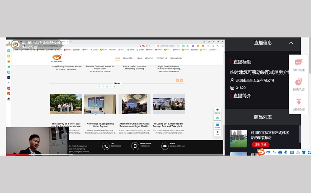
Task: Open New office in Zengcheng Hehui Square headline
Action: (x=100, y=125)
